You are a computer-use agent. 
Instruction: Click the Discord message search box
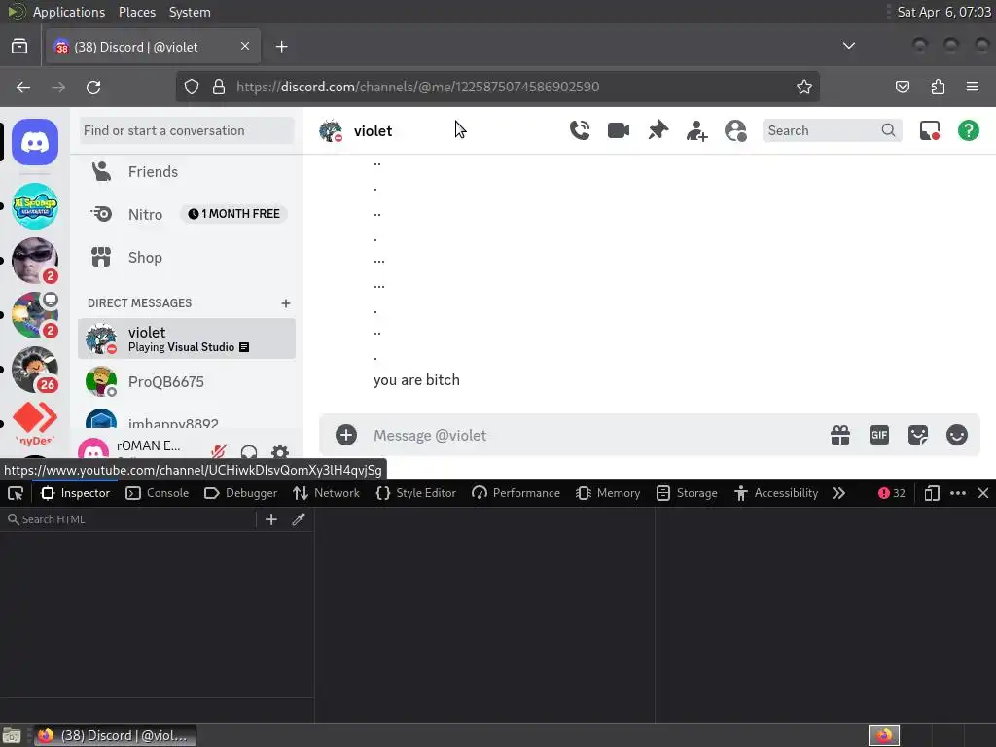click(832, 131)
